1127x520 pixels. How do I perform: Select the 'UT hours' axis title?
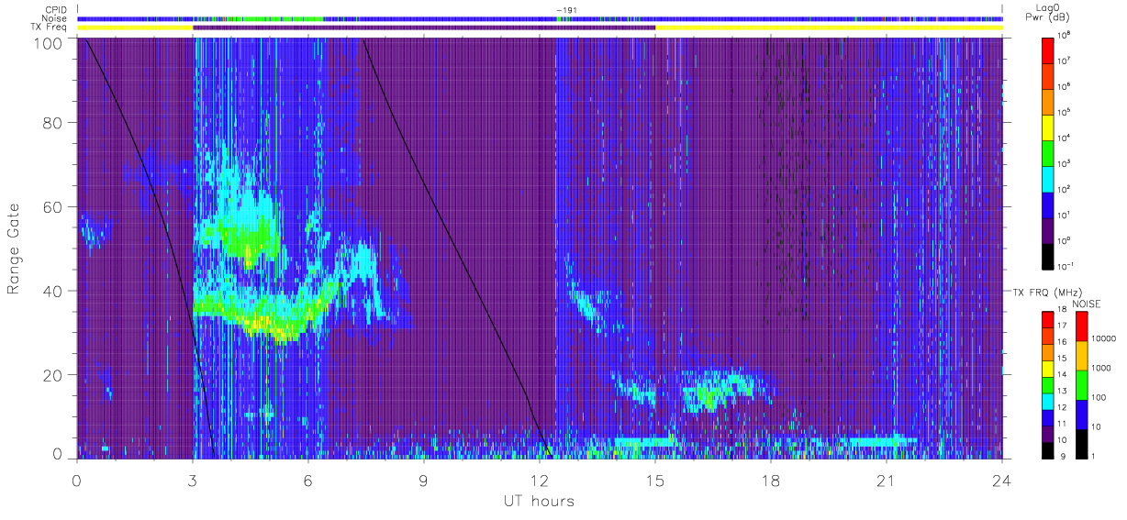(x=538, y=502)
